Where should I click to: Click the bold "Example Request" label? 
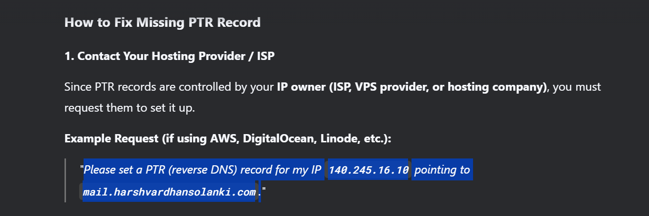111,139
